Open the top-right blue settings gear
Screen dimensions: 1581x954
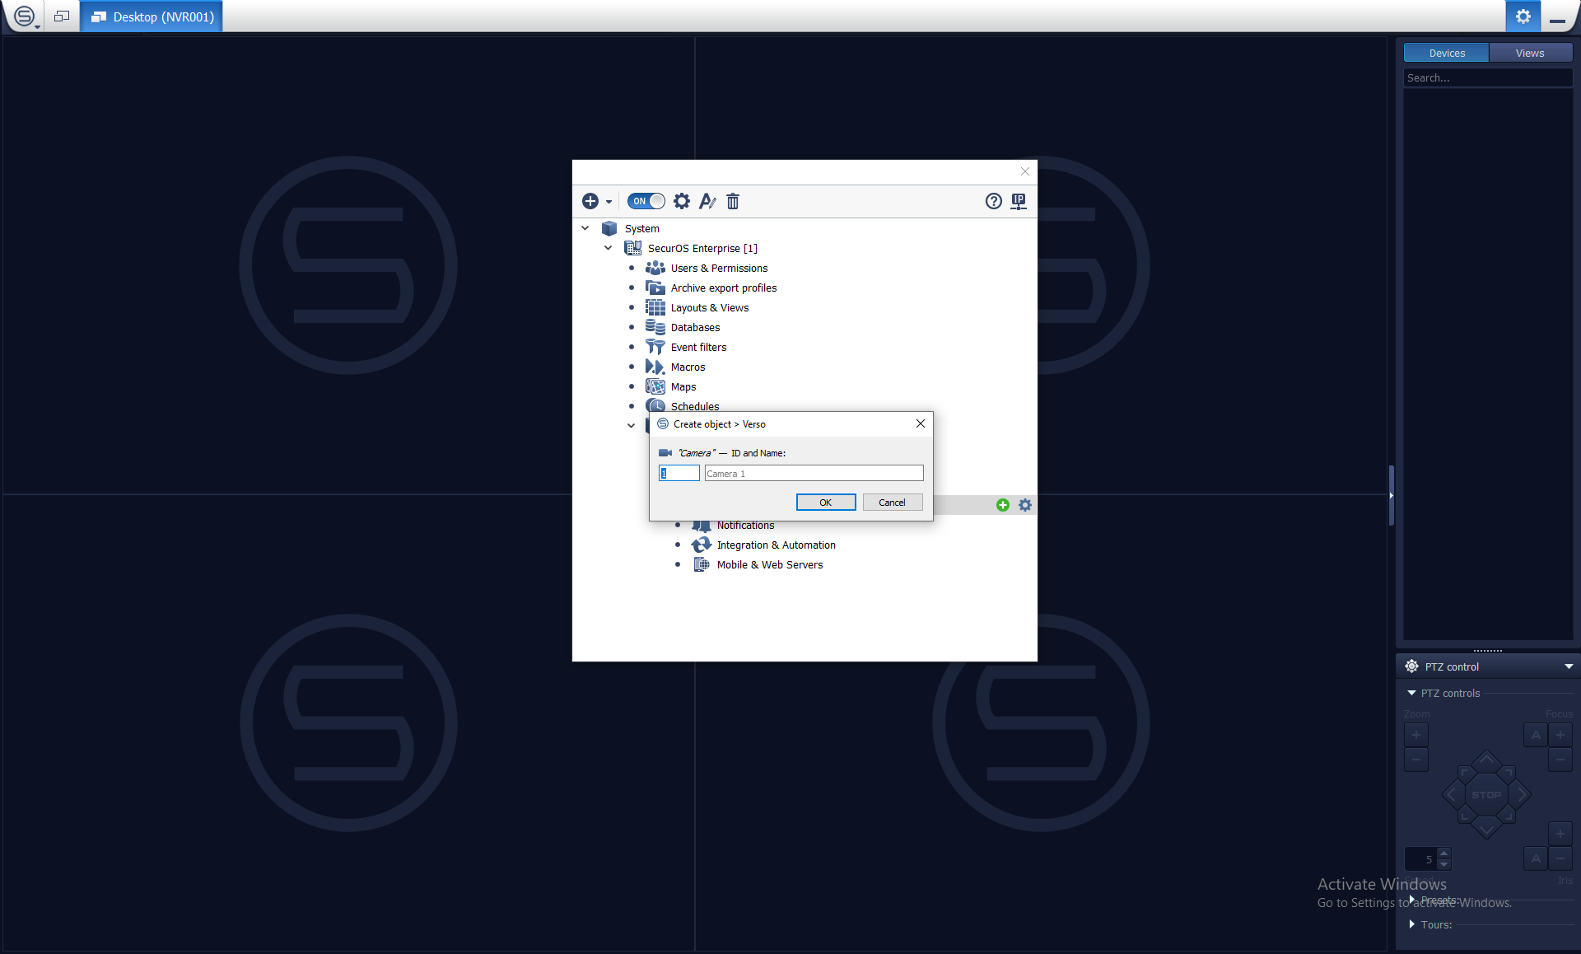pyautogui.click(x=1523, y=16)
